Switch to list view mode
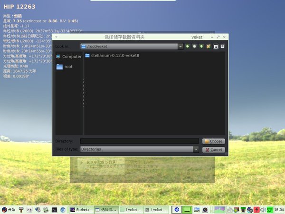This screenshot has height=214, width=285. [x=216, y=46]
